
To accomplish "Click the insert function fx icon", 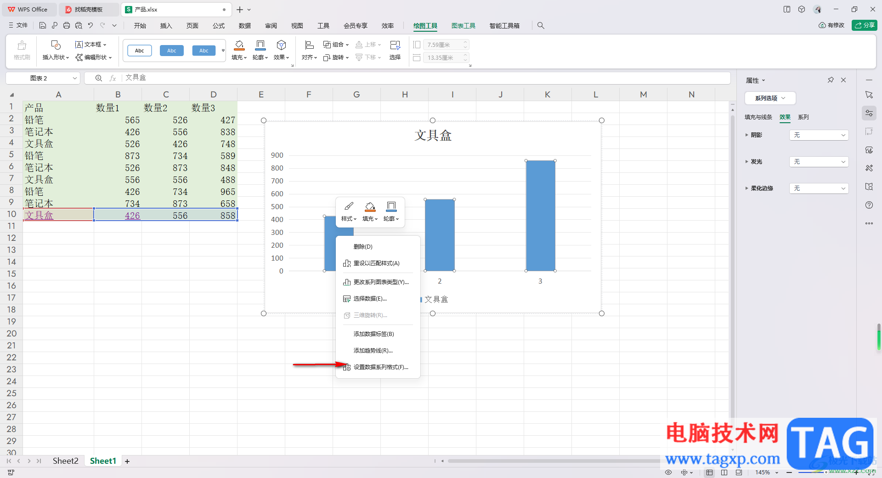I will tap(113, 78).
